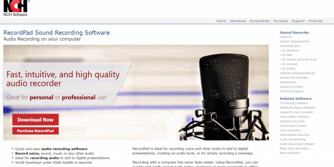Select the for Mac download link
The width and height of the screenshot is (334, 167).
[x=287, y=55]
